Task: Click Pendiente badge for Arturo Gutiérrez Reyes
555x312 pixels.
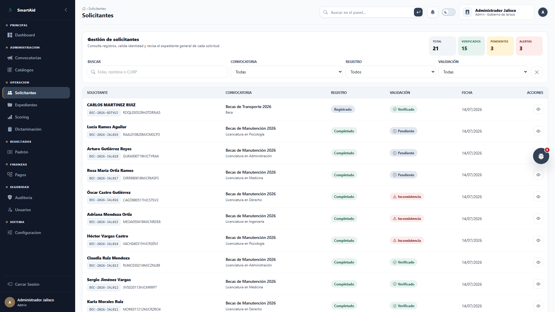Action: pos(404,153)
